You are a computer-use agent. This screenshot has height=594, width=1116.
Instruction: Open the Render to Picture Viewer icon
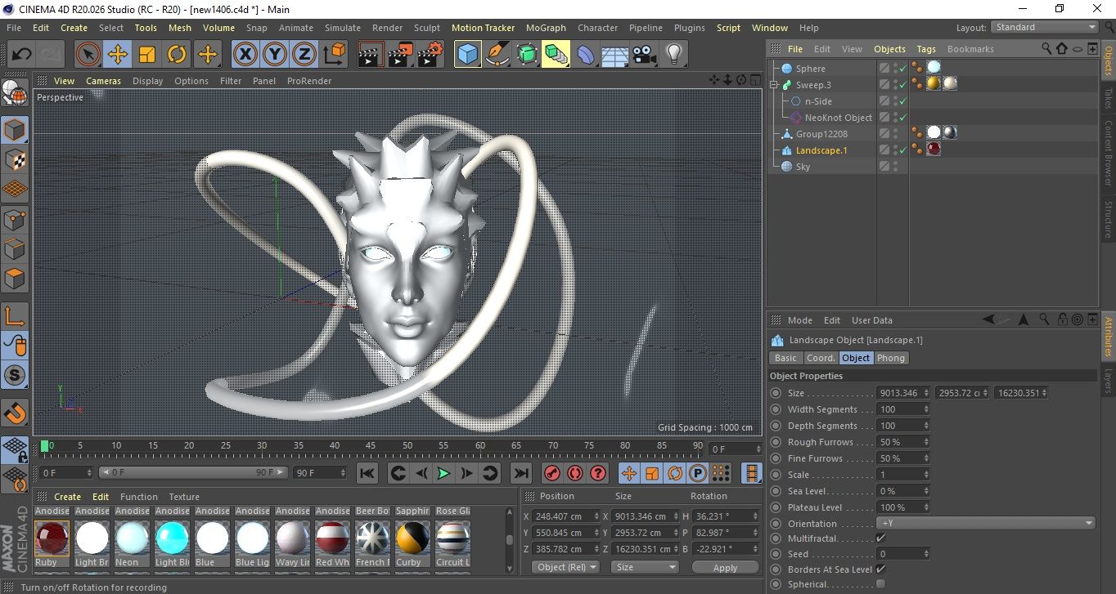[400, 55]
